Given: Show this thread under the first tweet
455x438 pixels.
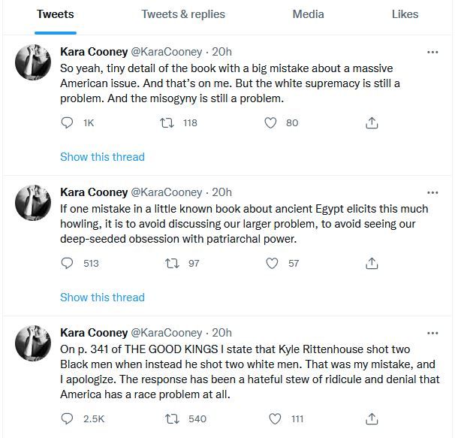Looking at the screenshot, I should click(102, 157).
